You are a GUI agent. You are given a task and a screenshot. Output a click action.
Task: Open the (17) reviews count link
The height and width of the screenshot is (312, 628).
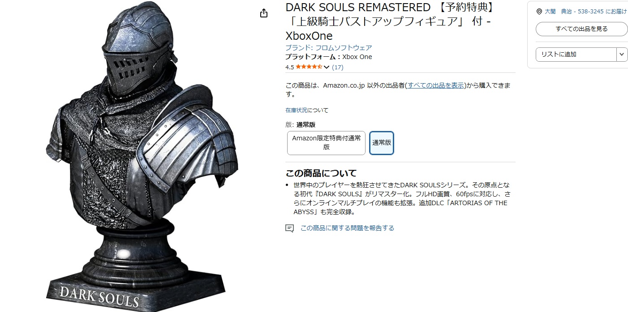click(x=338, y=67)
